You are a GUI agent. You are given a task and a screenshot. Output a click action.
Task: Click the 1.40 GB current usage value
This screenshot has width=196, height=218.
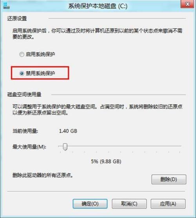(68, 131)
